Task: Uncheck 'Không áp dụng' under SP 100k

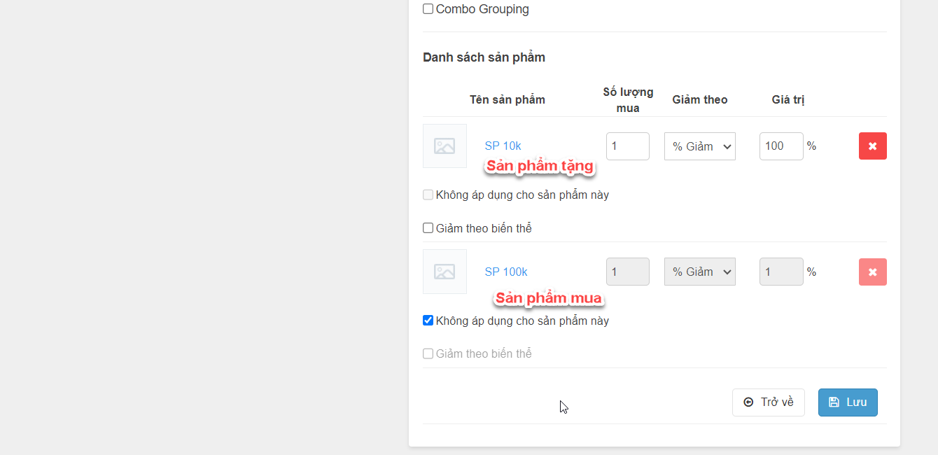Action: coord(428,321)
